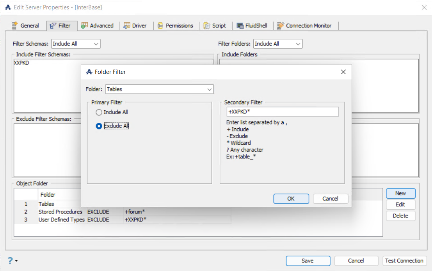Switch to the General tab
The width and height of the screenshot is (432, 271).
tap(26, 26)
